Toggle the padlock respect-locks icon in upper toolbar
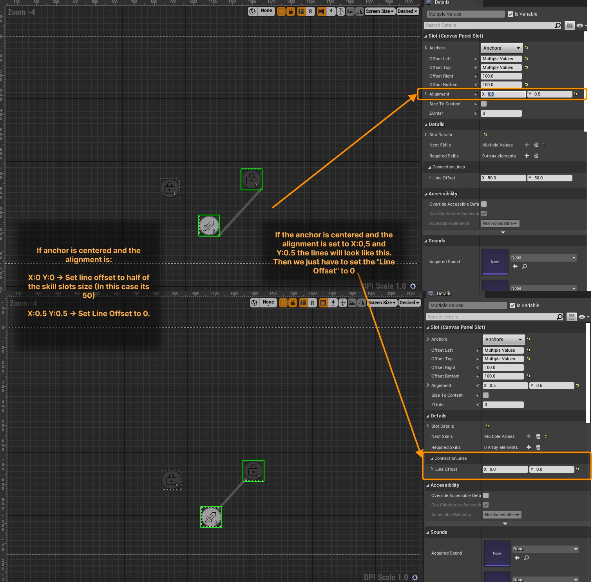Screen dimensions: 592x582 pos(291,11)
